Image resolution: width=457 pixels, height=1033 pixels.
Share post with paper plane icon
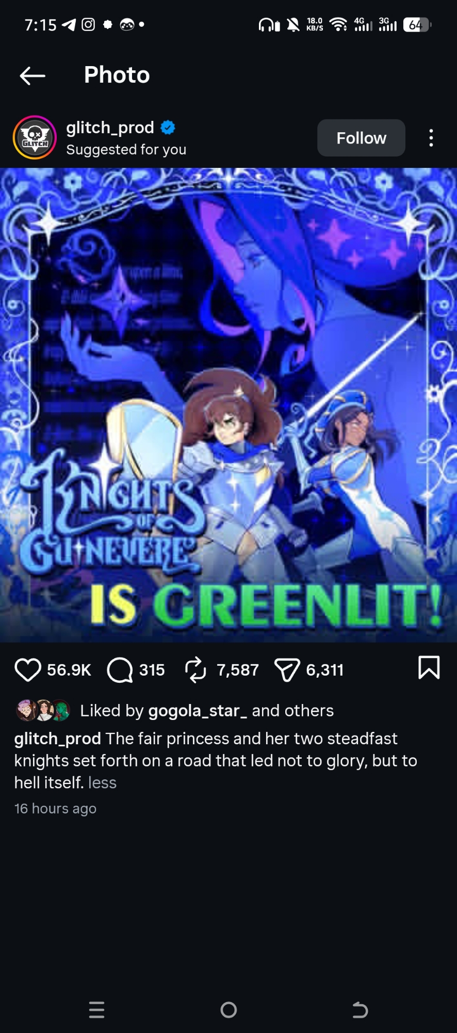click(287, 670)
